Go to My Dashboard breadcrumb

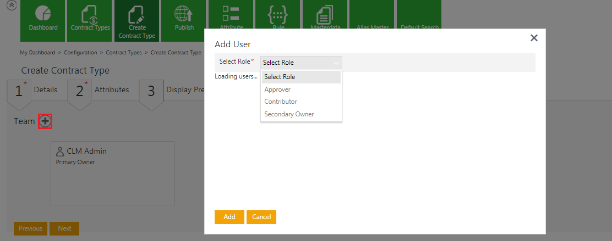38,53
